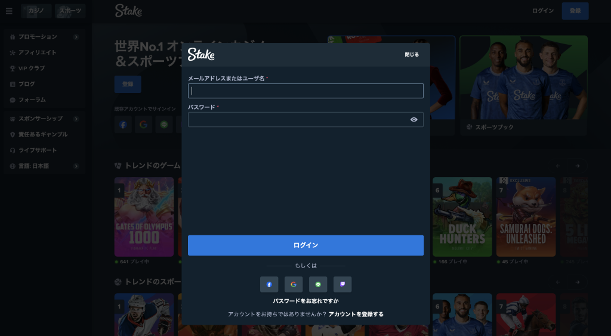Screen dimensions: 611x336
Task: Expand the プロモーション submenu chevron
Action: click(x=76, y=37)
